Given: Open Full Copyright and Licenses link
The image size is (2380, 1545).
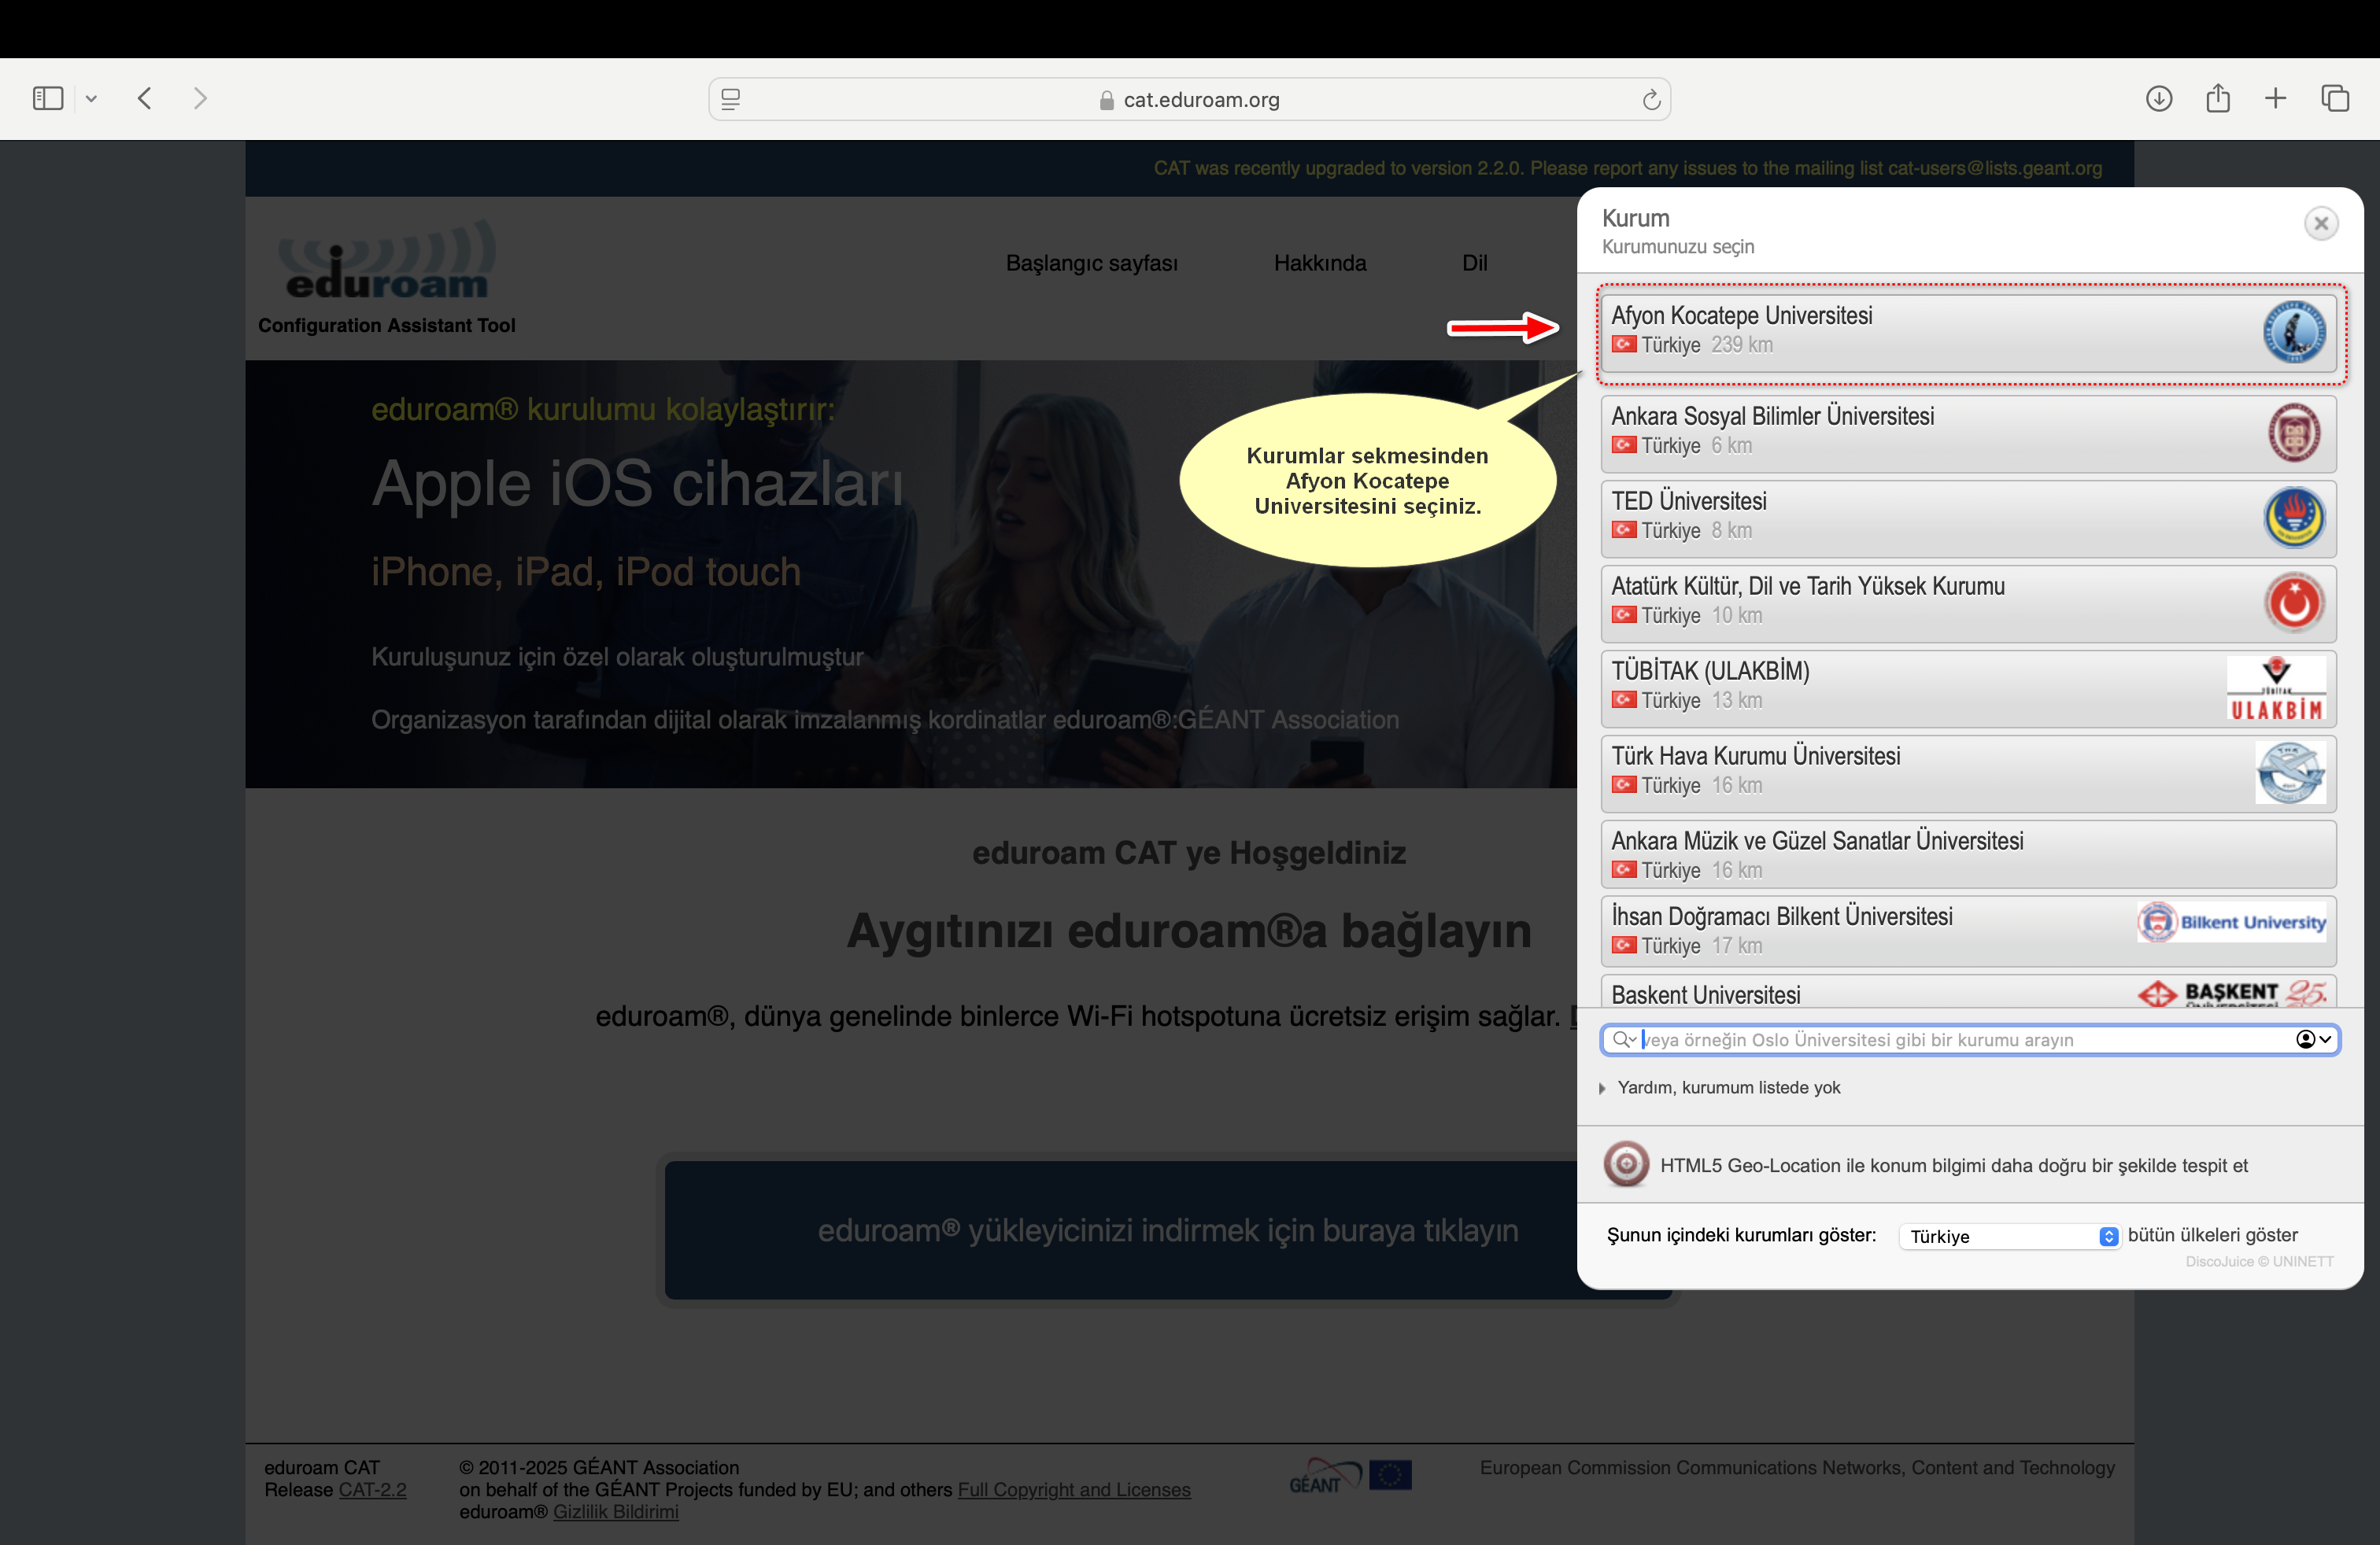Looking at the screenshot, I should pyautogui.click(x=1074, y=1490).
